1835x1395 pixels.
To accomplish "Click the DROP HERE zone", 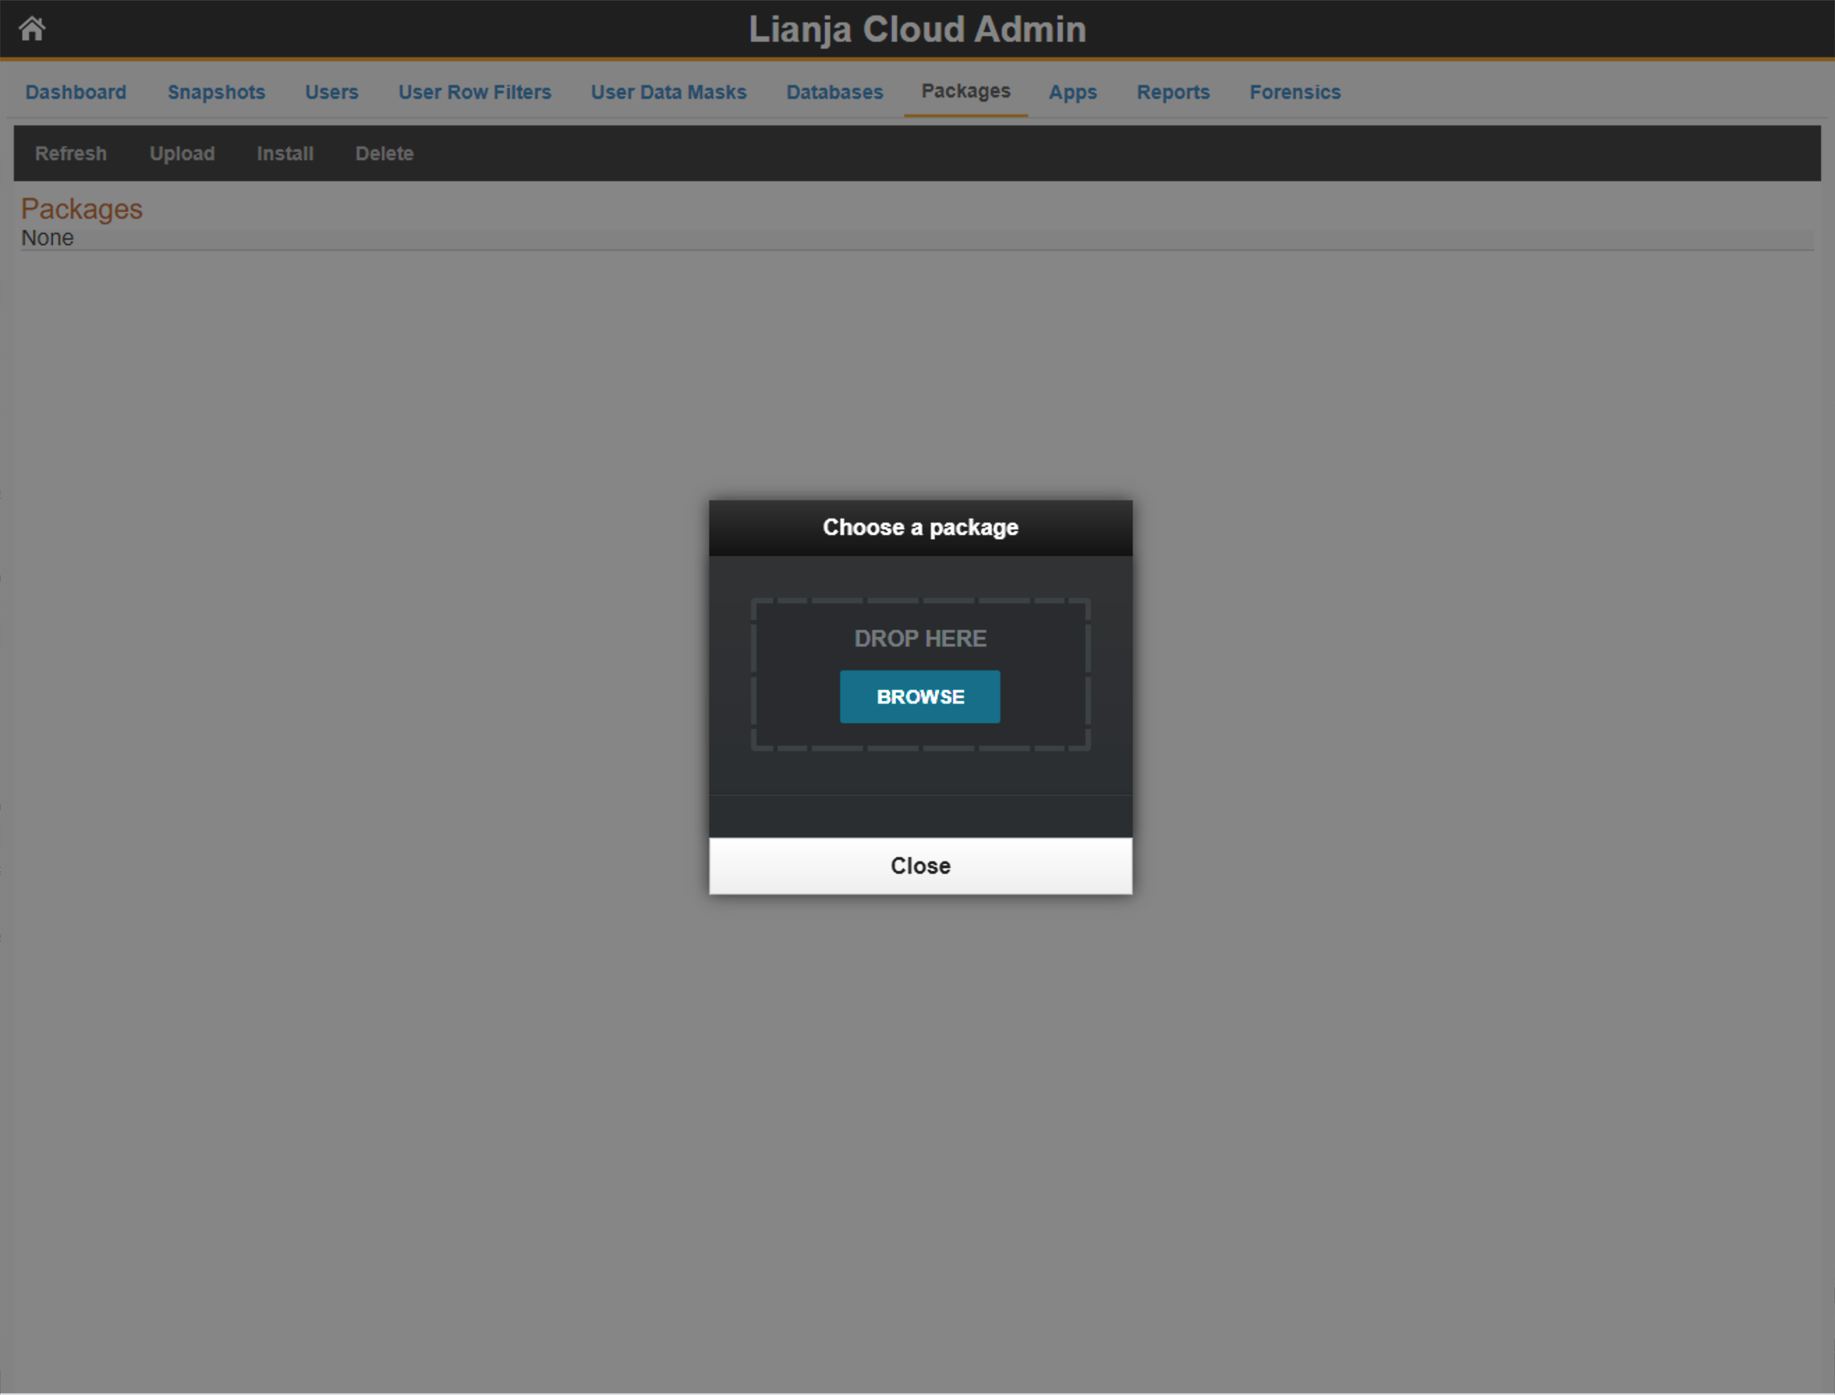I will [x=920, y=638].
